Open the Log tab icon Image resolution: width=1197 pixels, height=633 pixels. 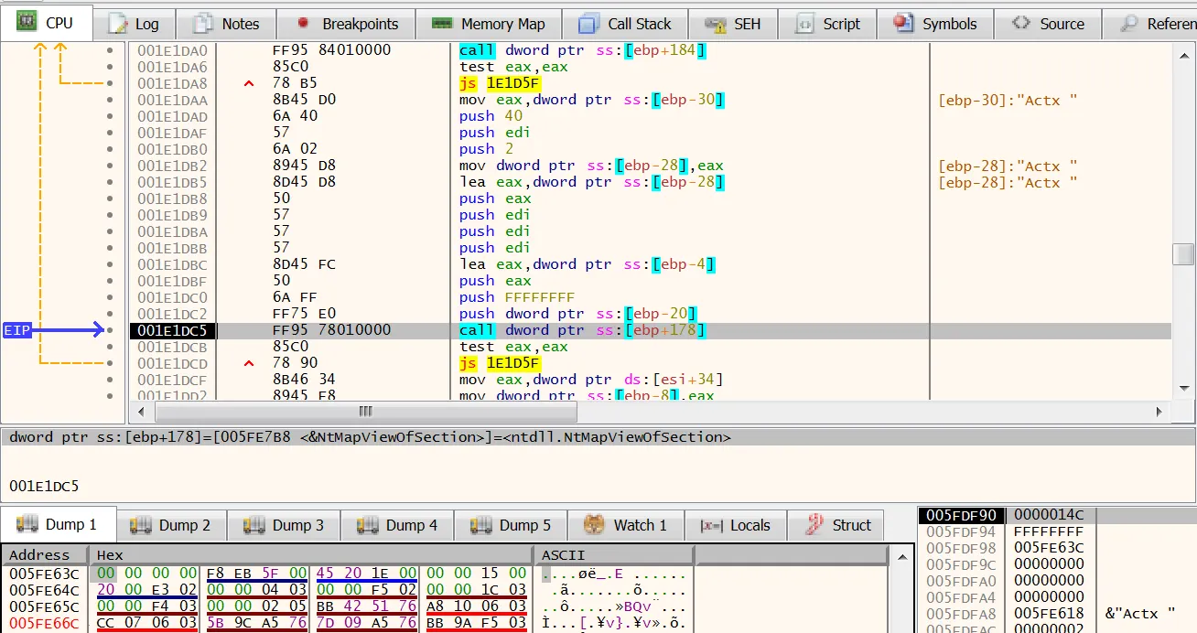click(x=117, y=24)
